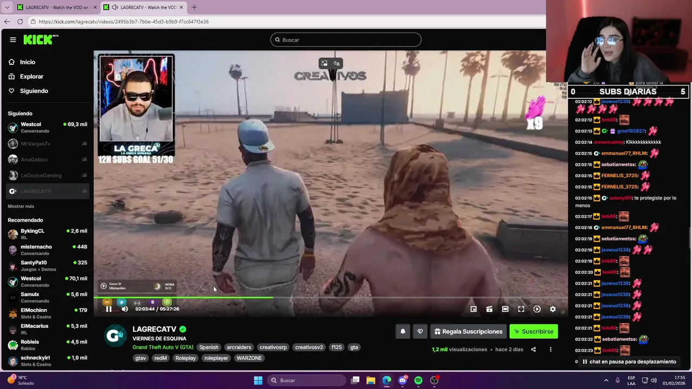This screenshot has width=692, height=389.
Task: Follow LAGRECATV with the heart button
Action: pyautogui.click(x=420, y=332)
